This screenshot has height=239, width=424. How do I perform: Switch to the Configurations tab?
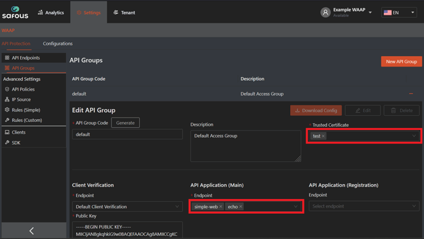click(57, 44)
